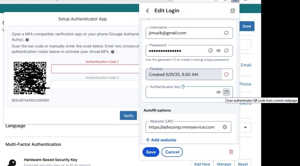Check if the password has been exposed
This screenshot has height=166, width=300.
(210, 50)
